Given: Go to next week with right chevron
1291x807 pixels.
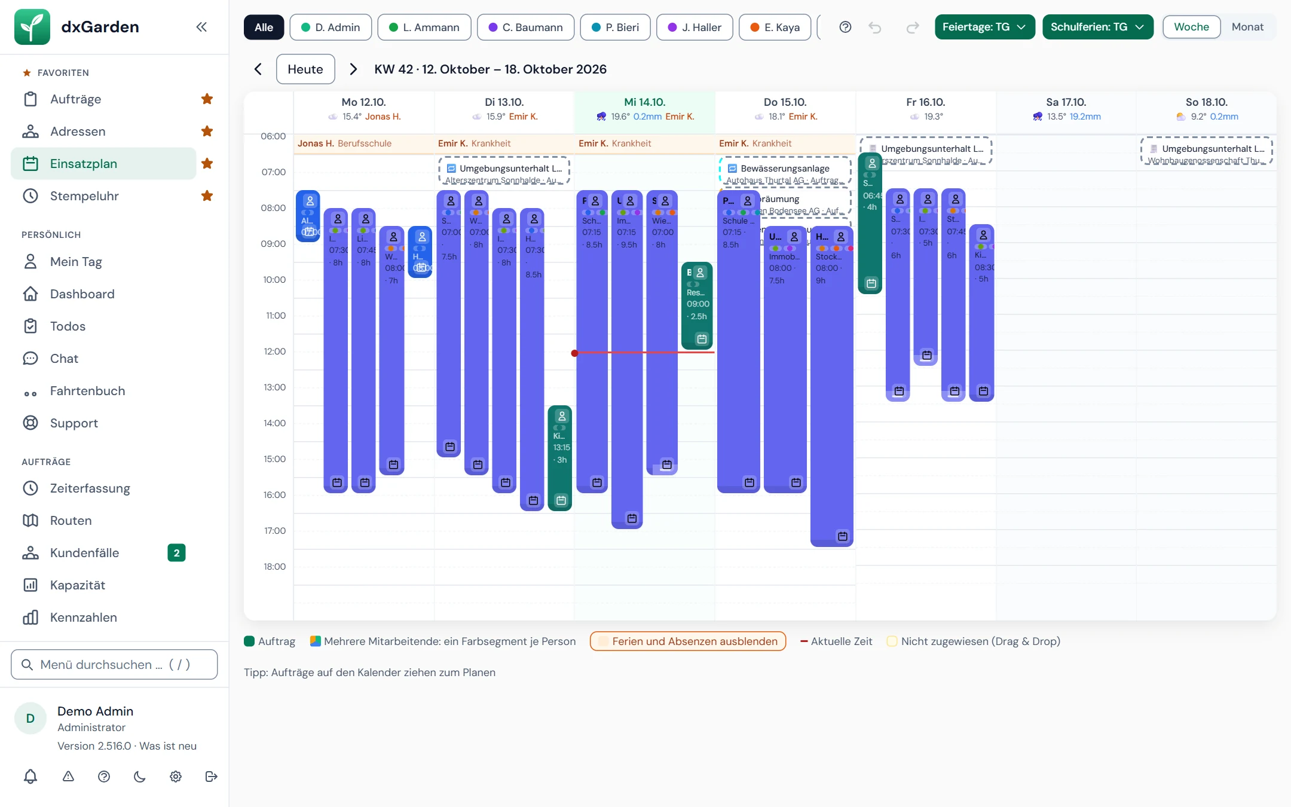Looking at the screenshot, I should pyautogui.click(x=353, y=69).
